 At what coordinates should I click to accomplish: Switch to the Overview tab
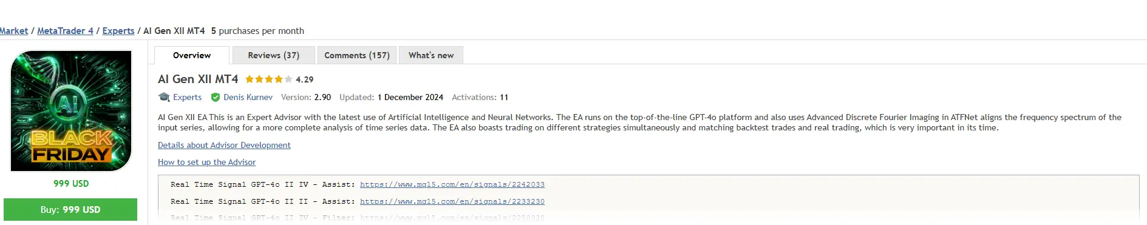click(192, 55)
